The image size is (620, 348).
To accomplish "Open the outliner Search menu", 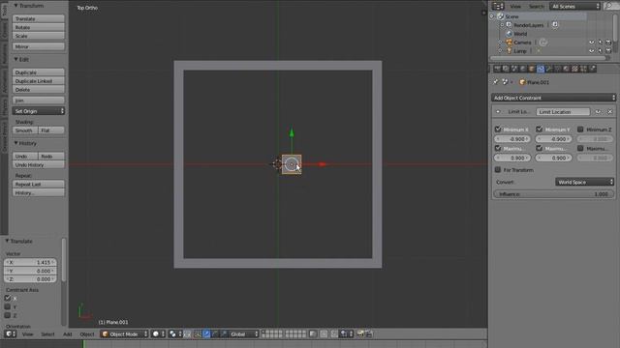I will point(536,7).
